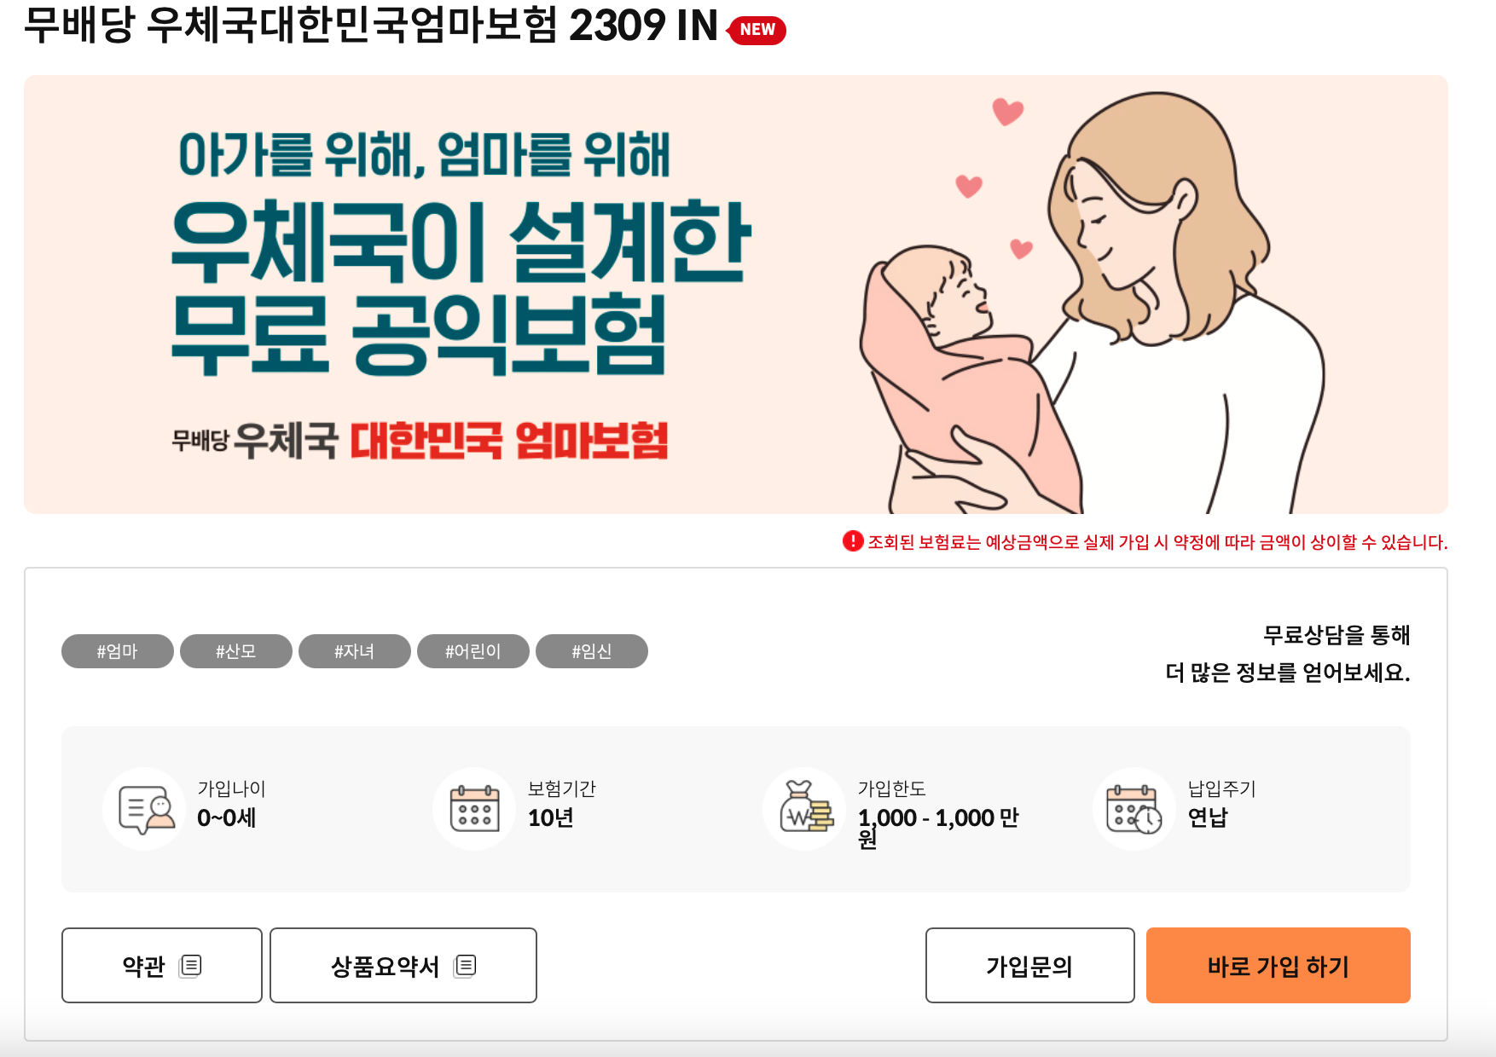Click the 가입문의 inquiry button

[1030, 966]
